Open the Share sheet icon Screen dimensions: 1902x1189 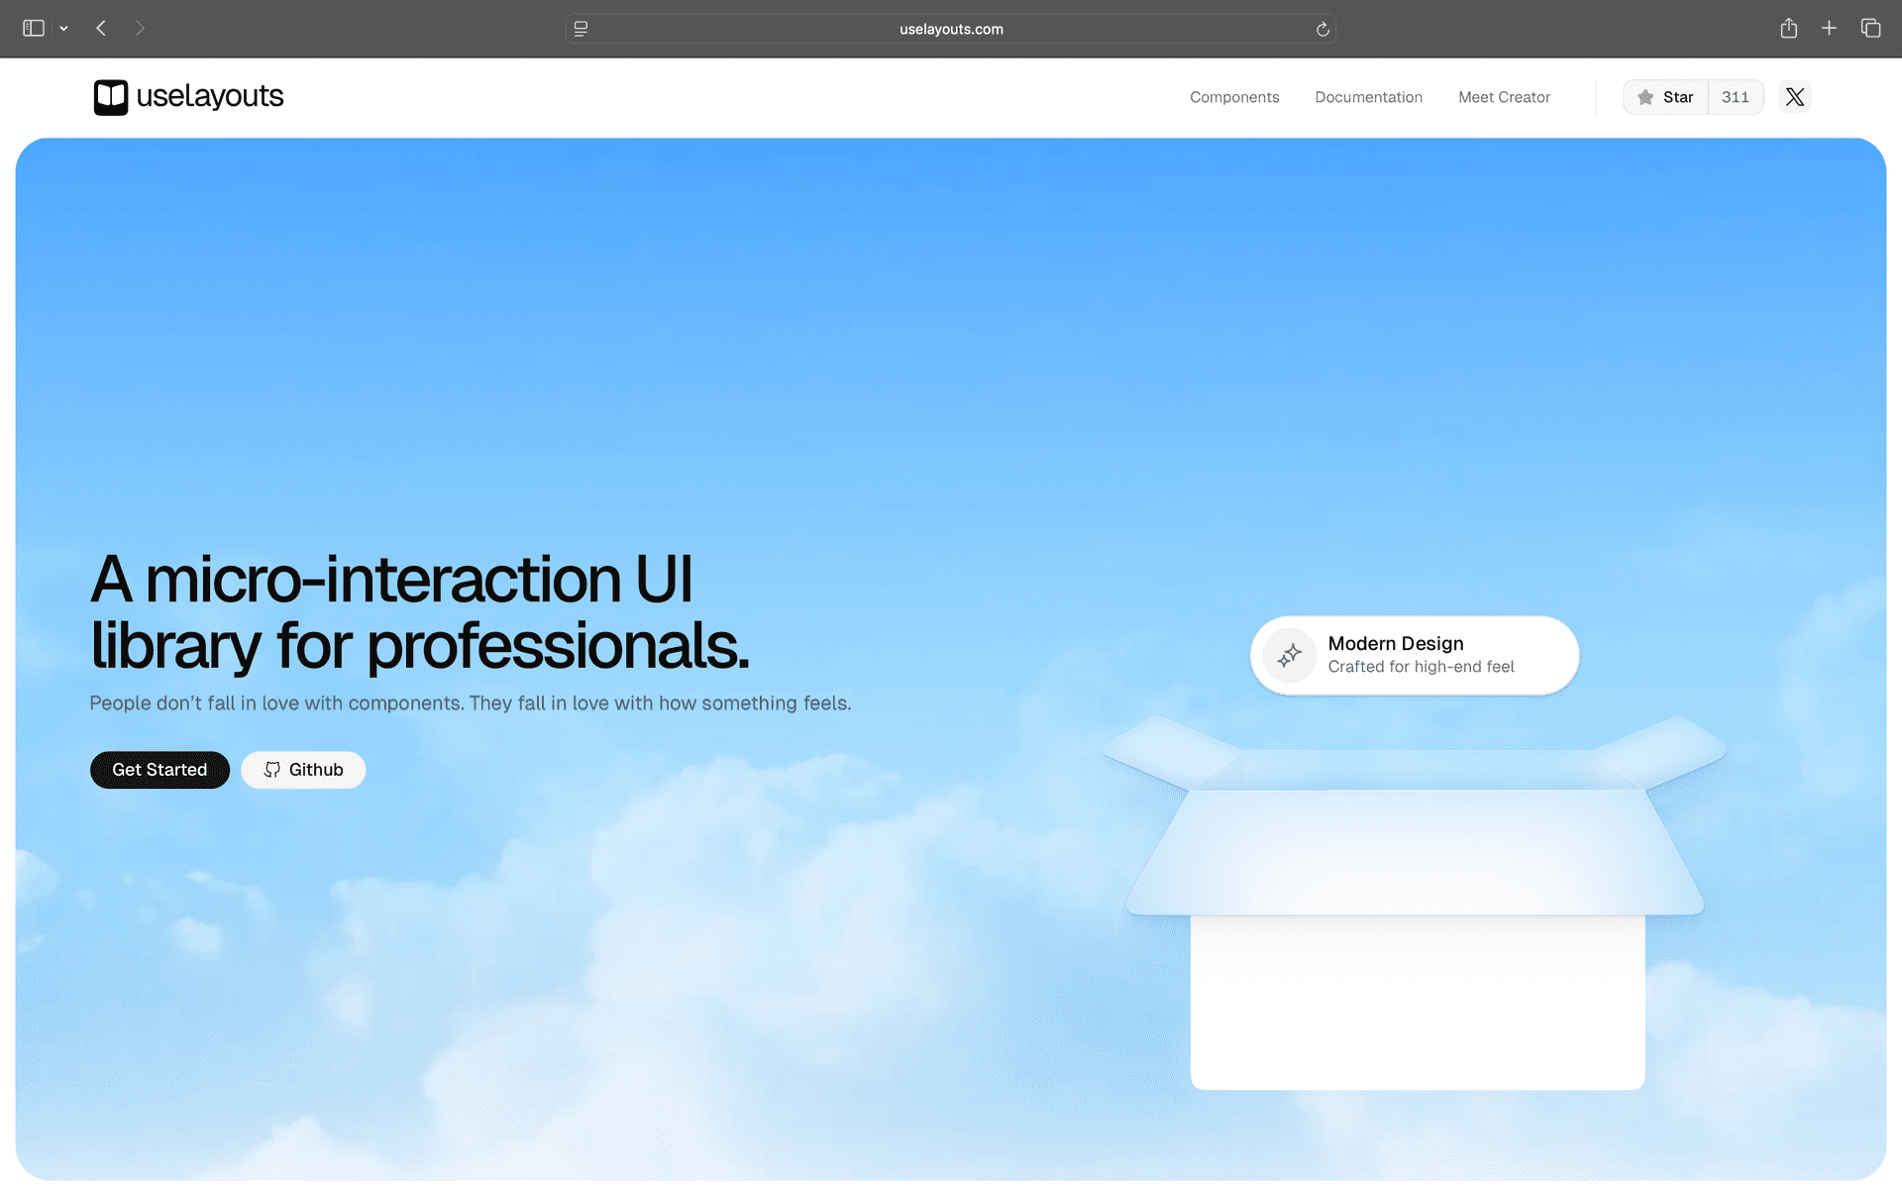[x=1788, y=29]
